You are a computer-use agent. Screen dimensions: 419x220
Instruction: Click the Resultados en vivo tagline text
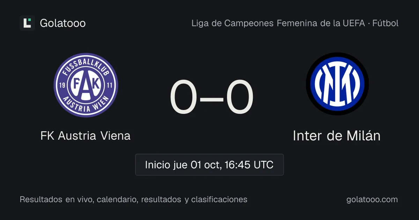[x=133, y=200]
